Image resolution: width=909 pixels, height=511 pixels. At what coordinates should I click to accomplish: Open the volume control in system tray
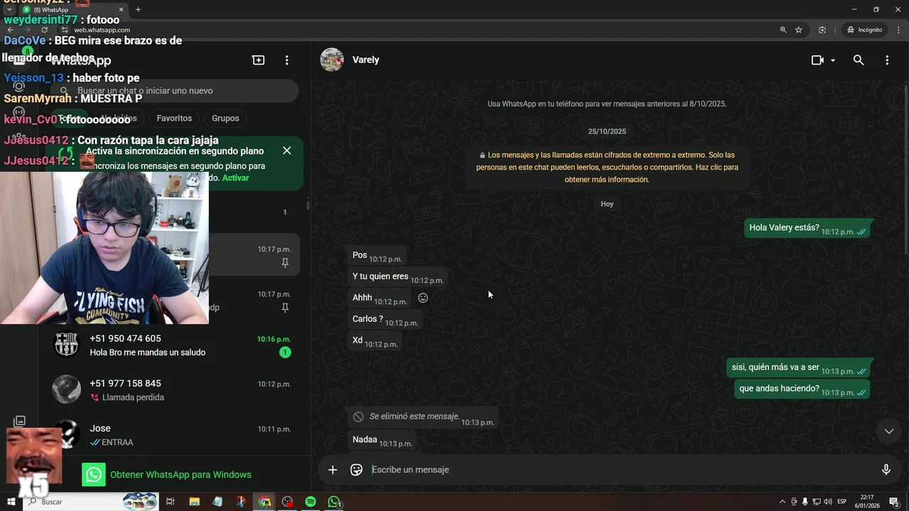click(828, 502)
